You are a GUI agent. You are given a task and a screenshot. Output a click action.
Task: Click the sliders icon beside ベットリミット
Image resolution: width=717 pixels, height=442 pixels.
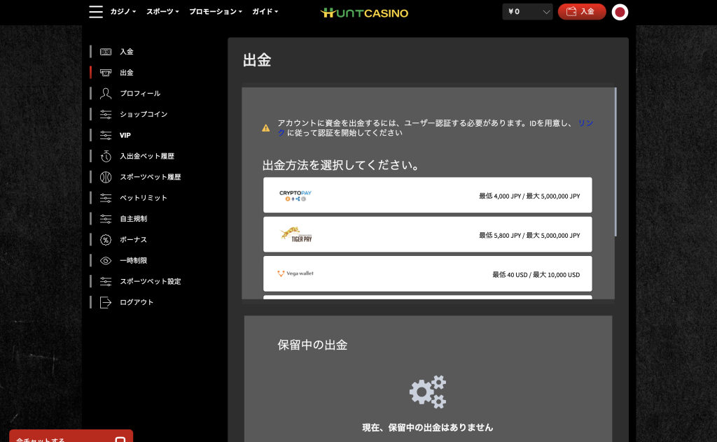tap(106, 198)
